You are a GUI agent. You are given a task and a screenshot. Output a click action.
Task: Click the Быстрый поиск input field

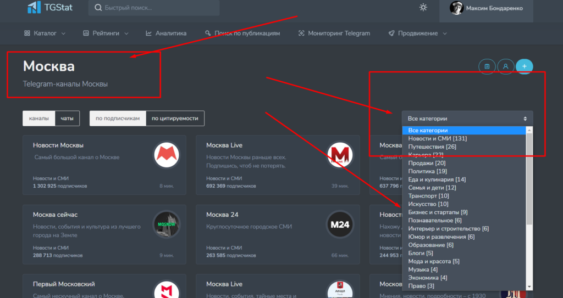point(154,8)
